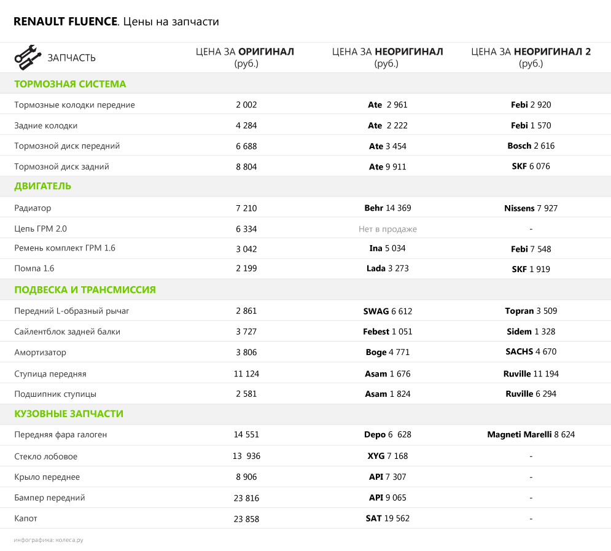Select the Радиатор row label
Screen dimensions: 611x551
point(33,208)
